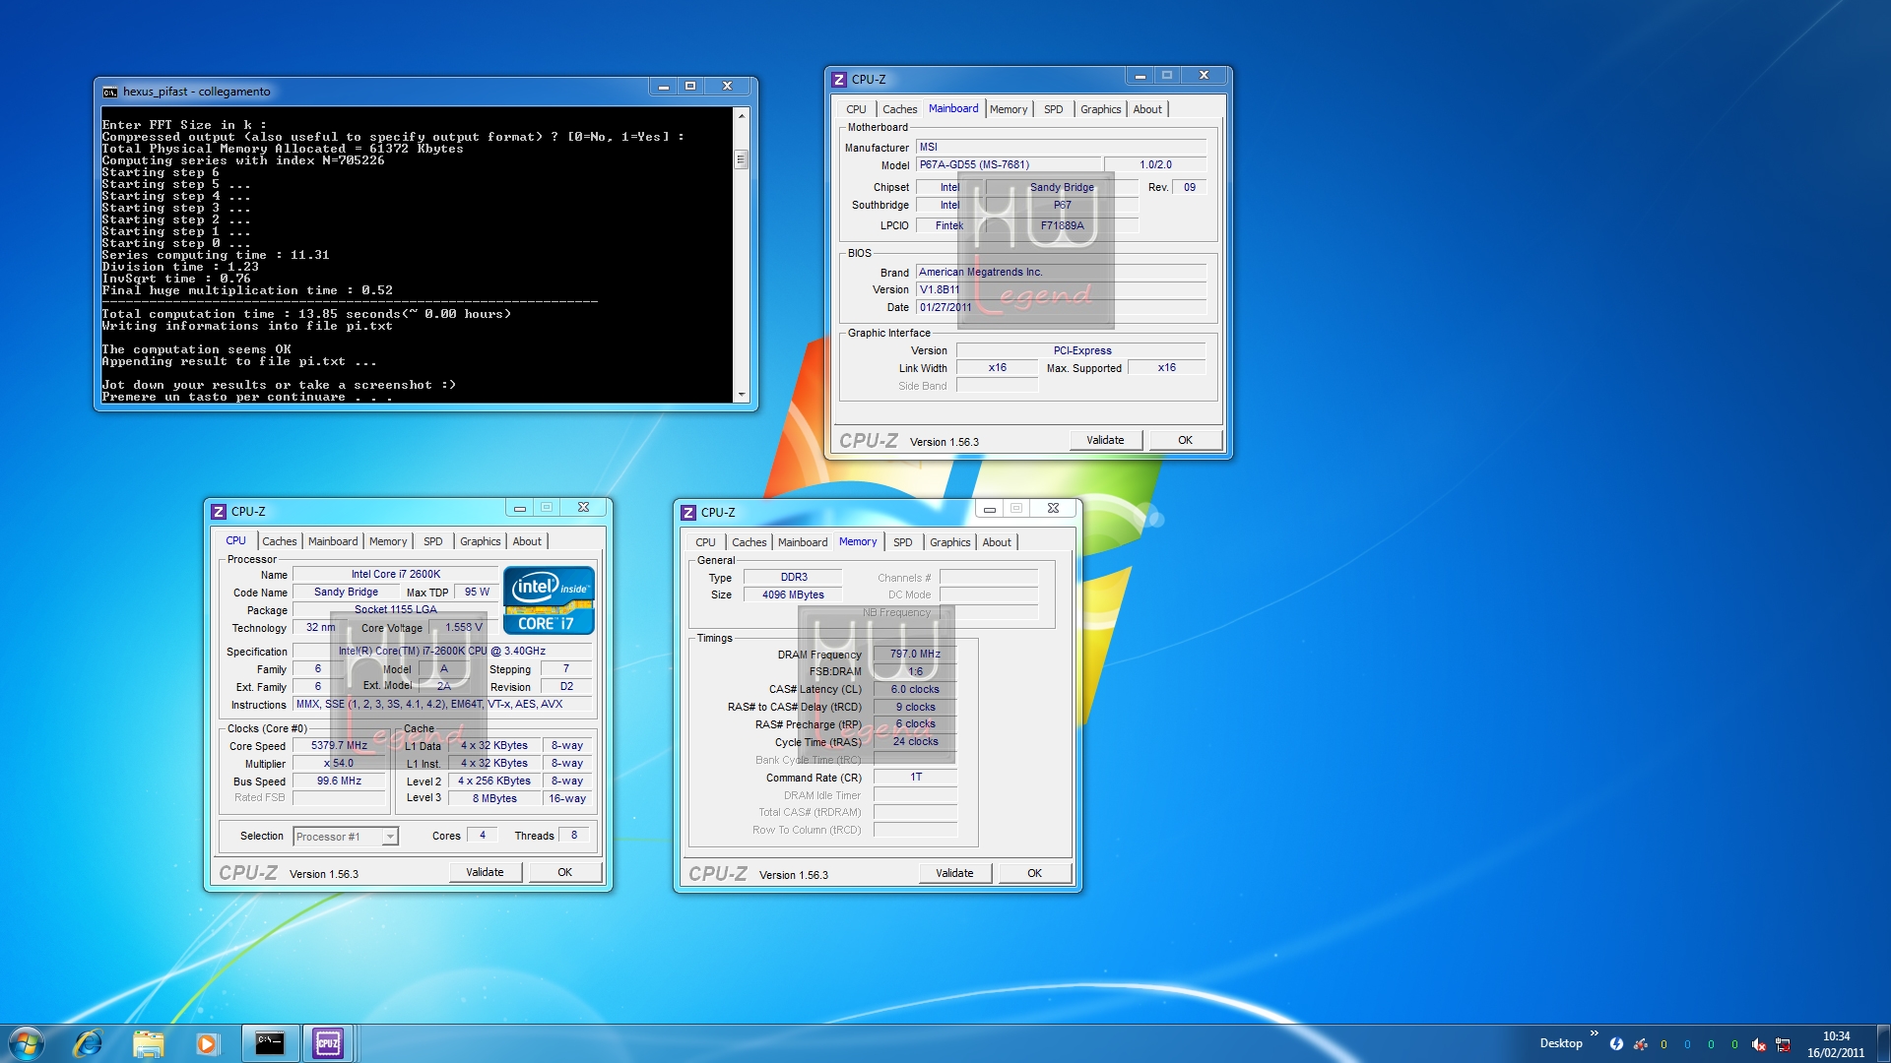Select SPD tab in Mainboard window
Screen dimensions: 1891x1063
click(x=1053, y=109)
